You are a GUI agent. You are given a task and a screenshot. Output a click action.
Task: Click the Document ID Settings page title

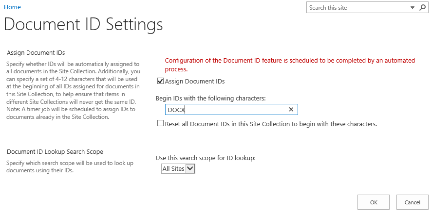(83, 24)
